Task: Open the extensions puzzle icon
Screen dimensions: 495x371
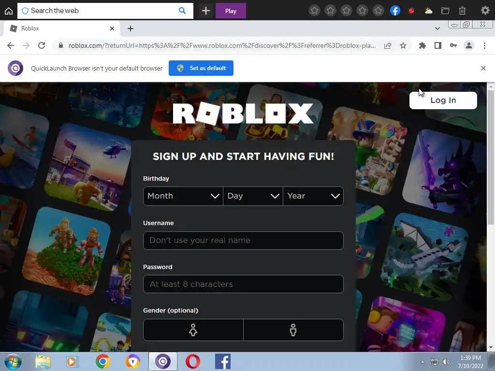Action: coord(422,45)
